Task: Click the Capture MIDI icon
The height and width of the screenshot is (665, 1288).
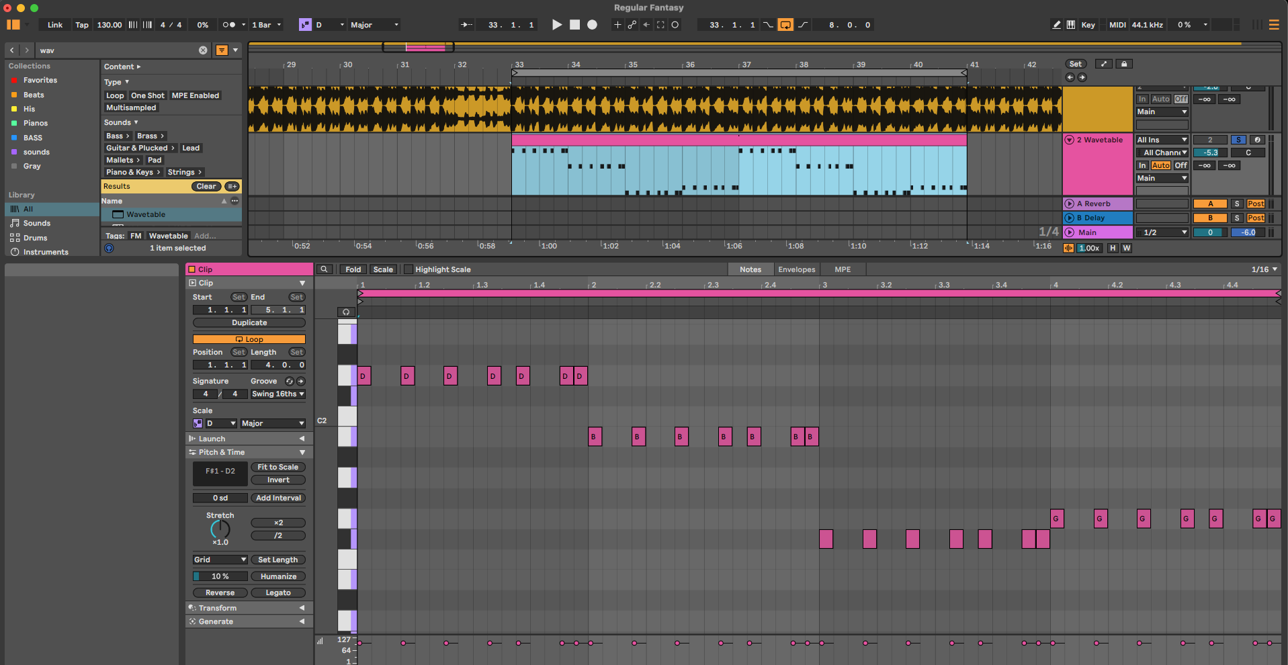Action: [x=660, y=25]
